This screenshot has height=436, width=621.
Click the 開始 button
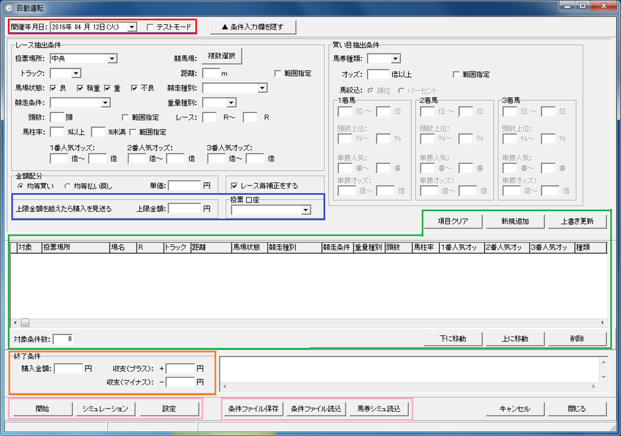[43, 409]
